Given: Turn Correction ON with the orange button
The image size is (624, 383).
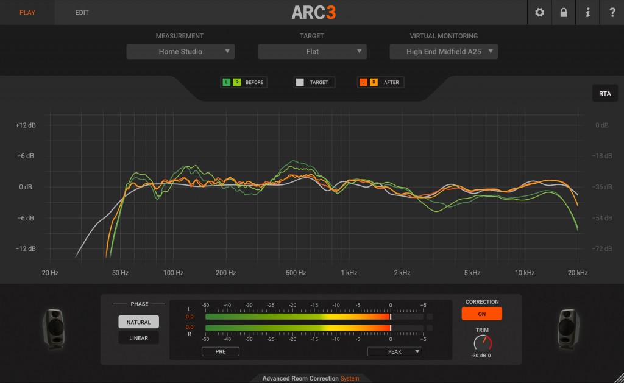Looking at the screenshot, I should tap(481, 313).
